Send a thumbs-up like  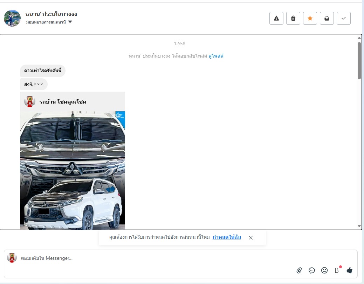tap(349, 270)
